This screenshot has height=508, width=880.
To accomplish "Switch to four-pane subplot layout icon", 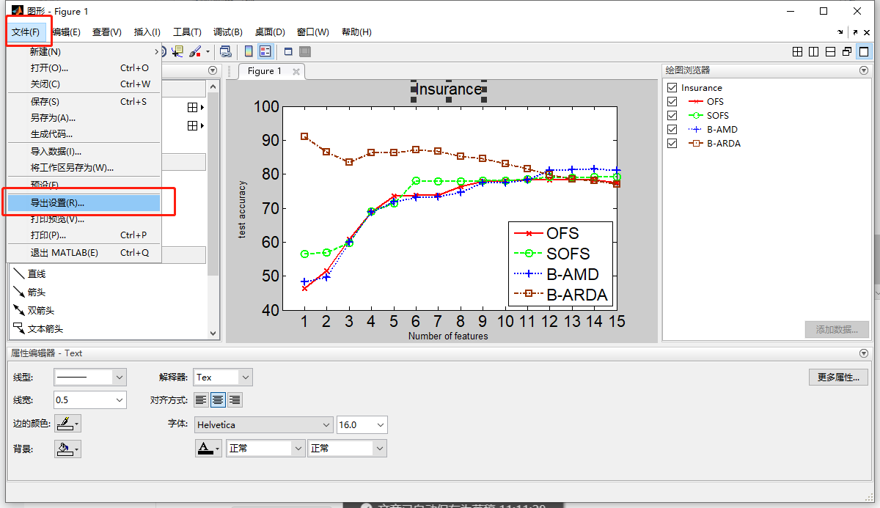I will pos(798,51).
